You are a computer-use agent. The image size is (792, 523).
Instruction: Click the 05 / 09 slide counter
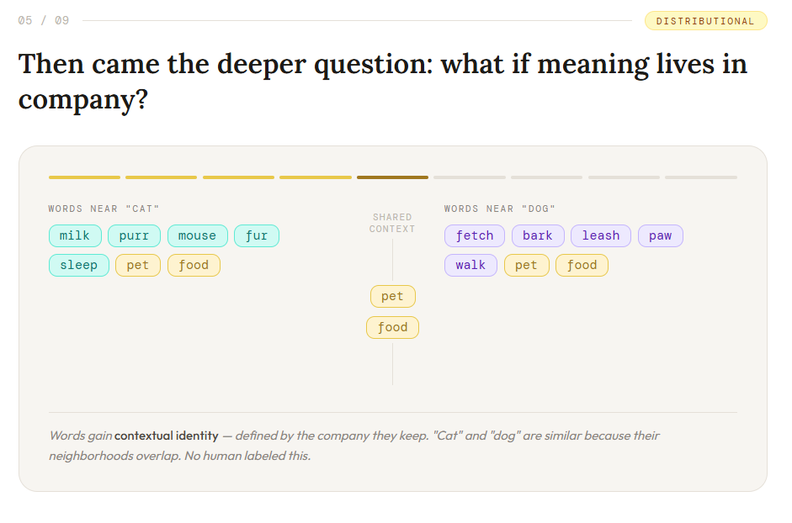44,21
